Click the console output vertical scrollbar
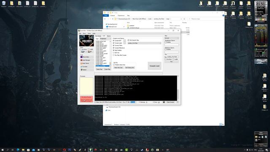Screen dimensions: 270x152 (x=178, y=88)
